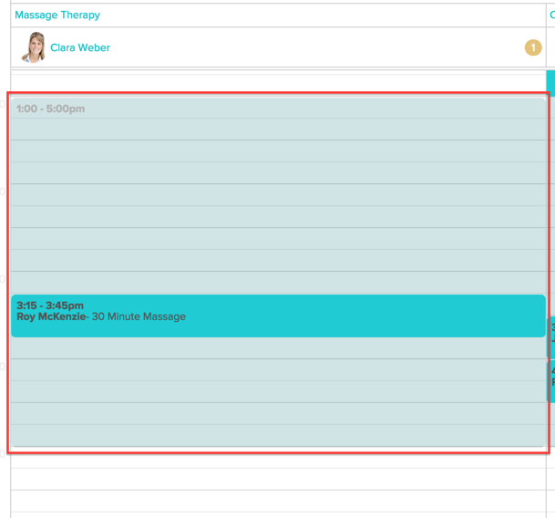
Task: Click the first empty row below the shift block
Action: [278, 458]
